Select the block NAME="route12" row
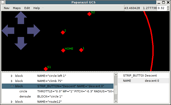The width and height of the screenshot is (171, 105). (58, 102)
